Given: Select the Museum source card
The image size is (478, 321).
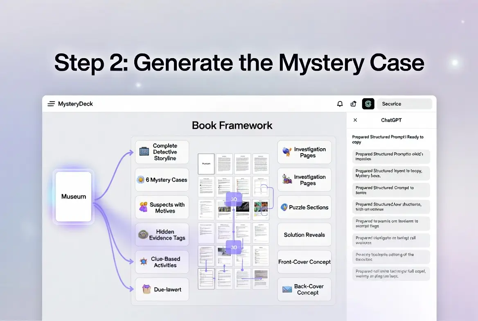Looking at the screenshot, I should pyautogui.click(x=74, y=197).
